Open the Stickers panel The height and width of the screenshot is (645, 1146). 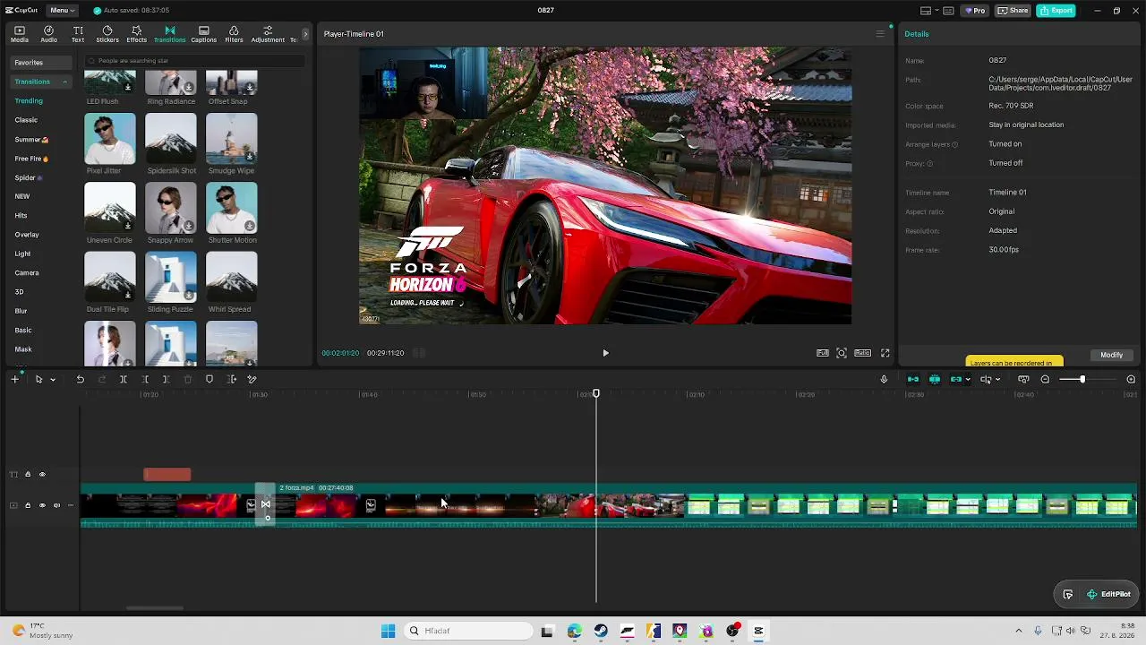click(107, 34)
